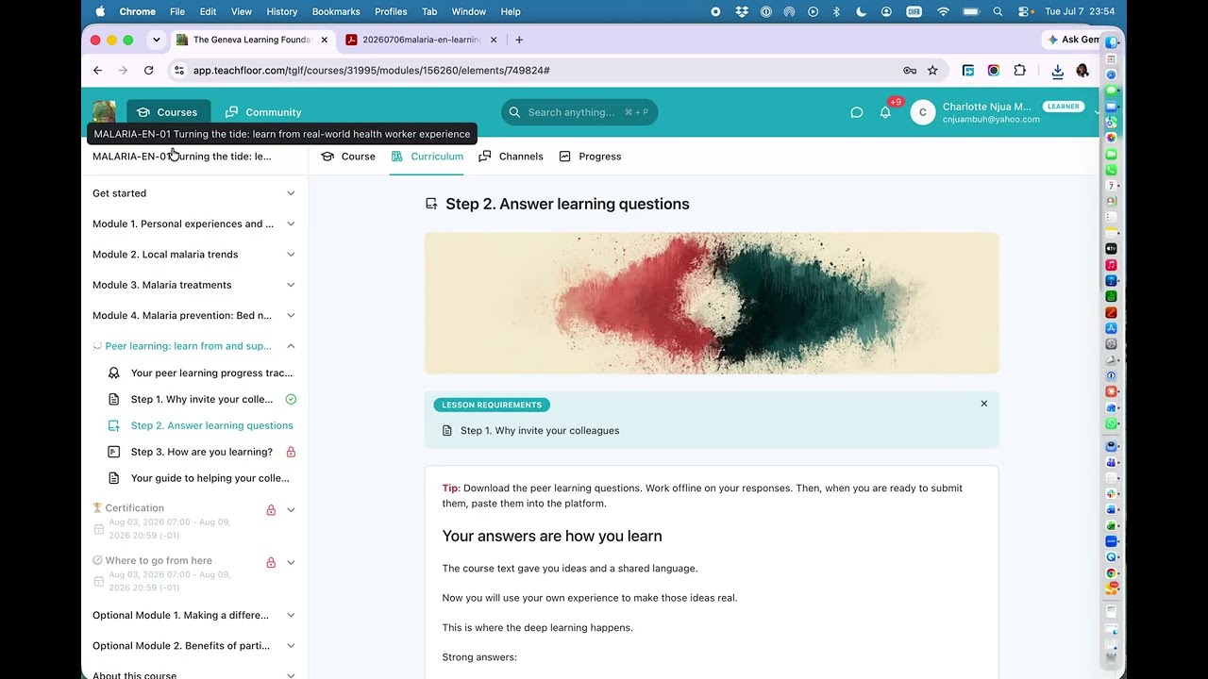Screen dimensions: 1208x679
Task: Click the Teachfloor academy logo
Action: (104, 112)
